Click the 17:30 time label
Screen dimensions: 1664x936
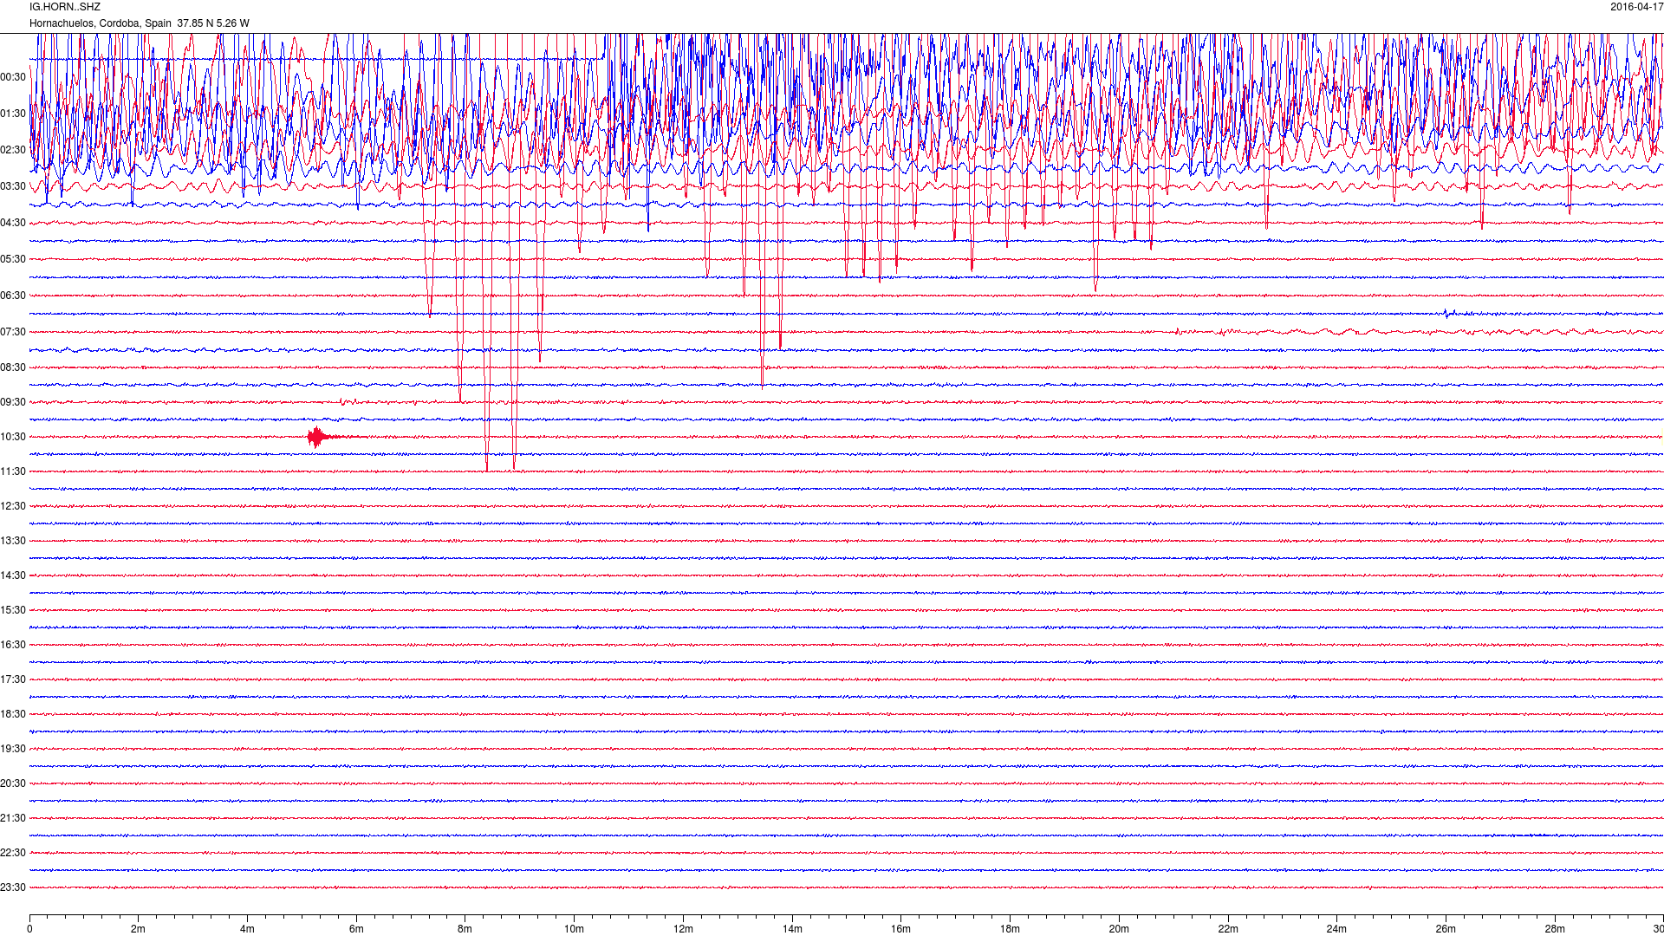point(13,679)
